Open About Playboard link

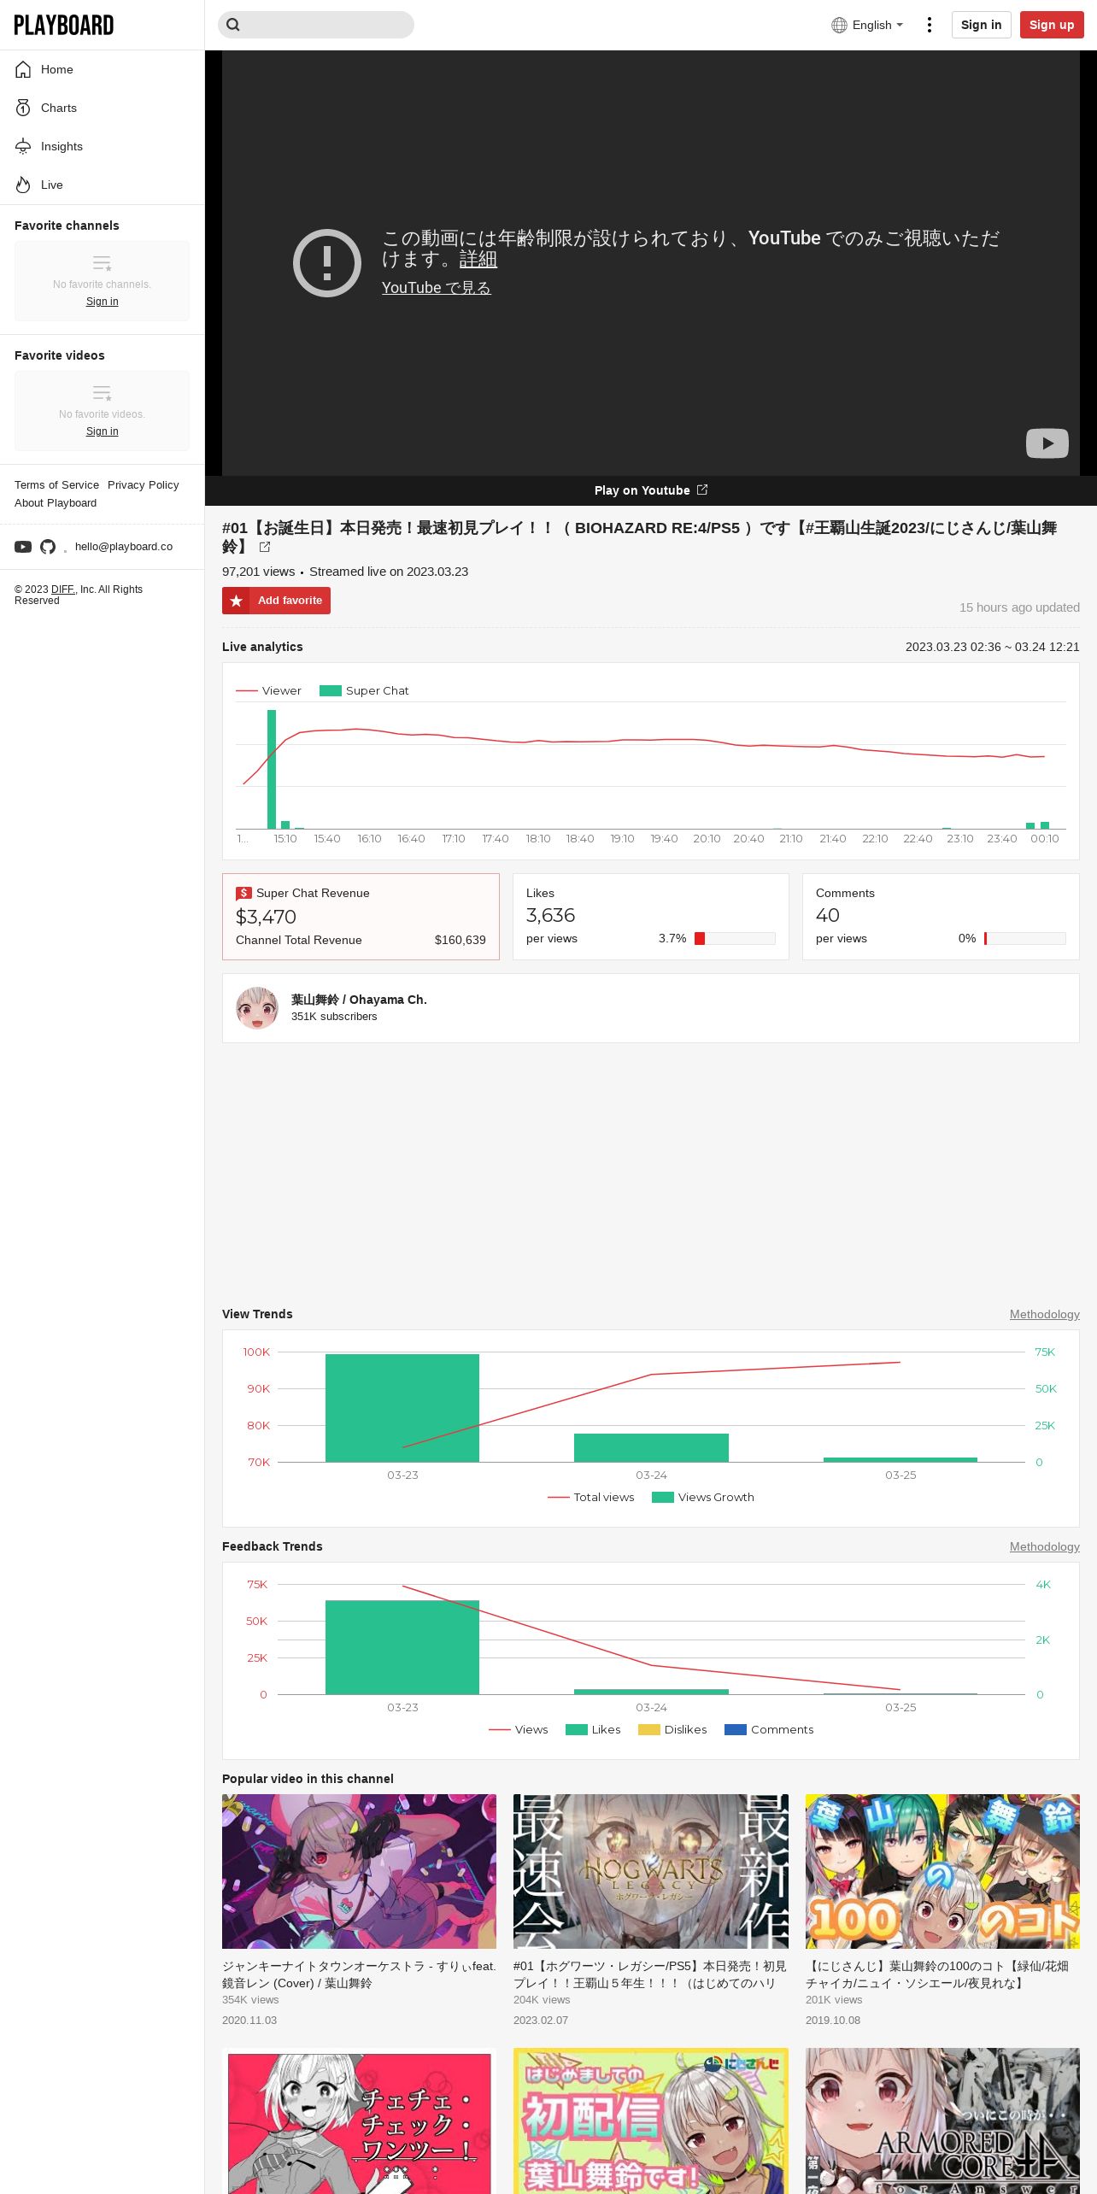(x=56, y=502)
